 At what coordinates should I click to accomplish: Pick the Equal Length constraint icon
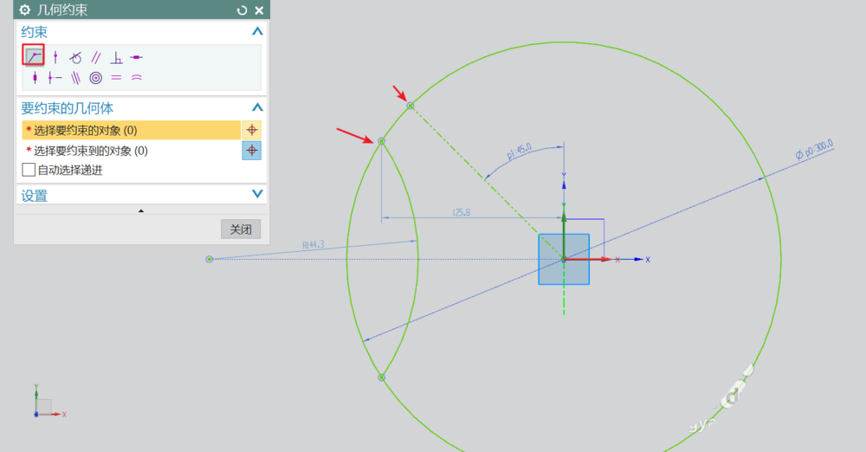[x=116, y=78]
